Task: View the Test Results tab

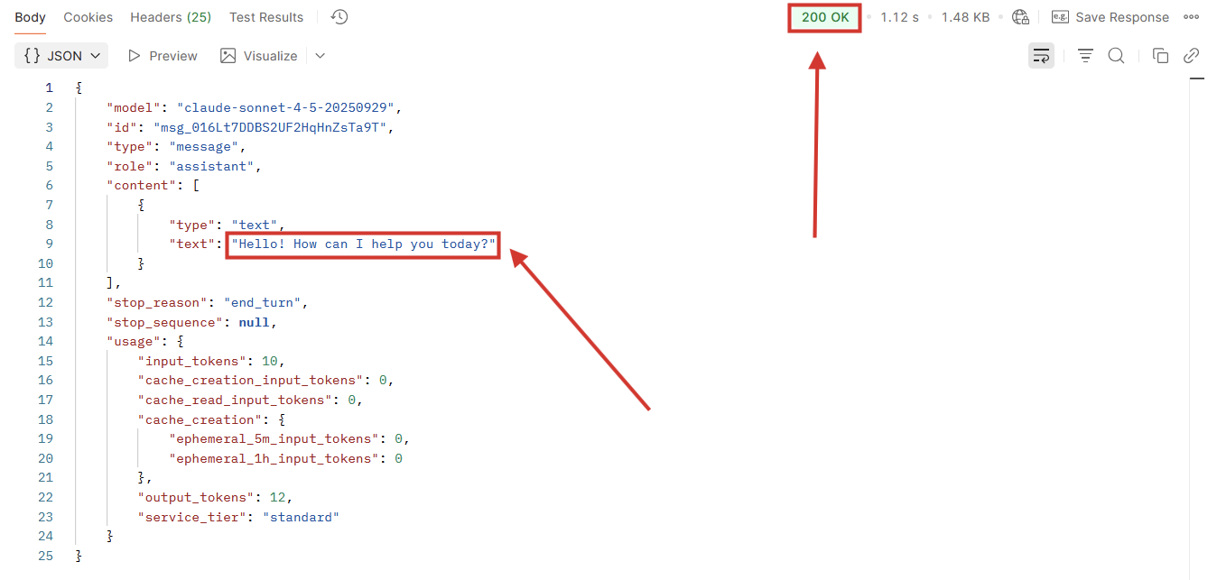Action: click(x=265, y=16)
